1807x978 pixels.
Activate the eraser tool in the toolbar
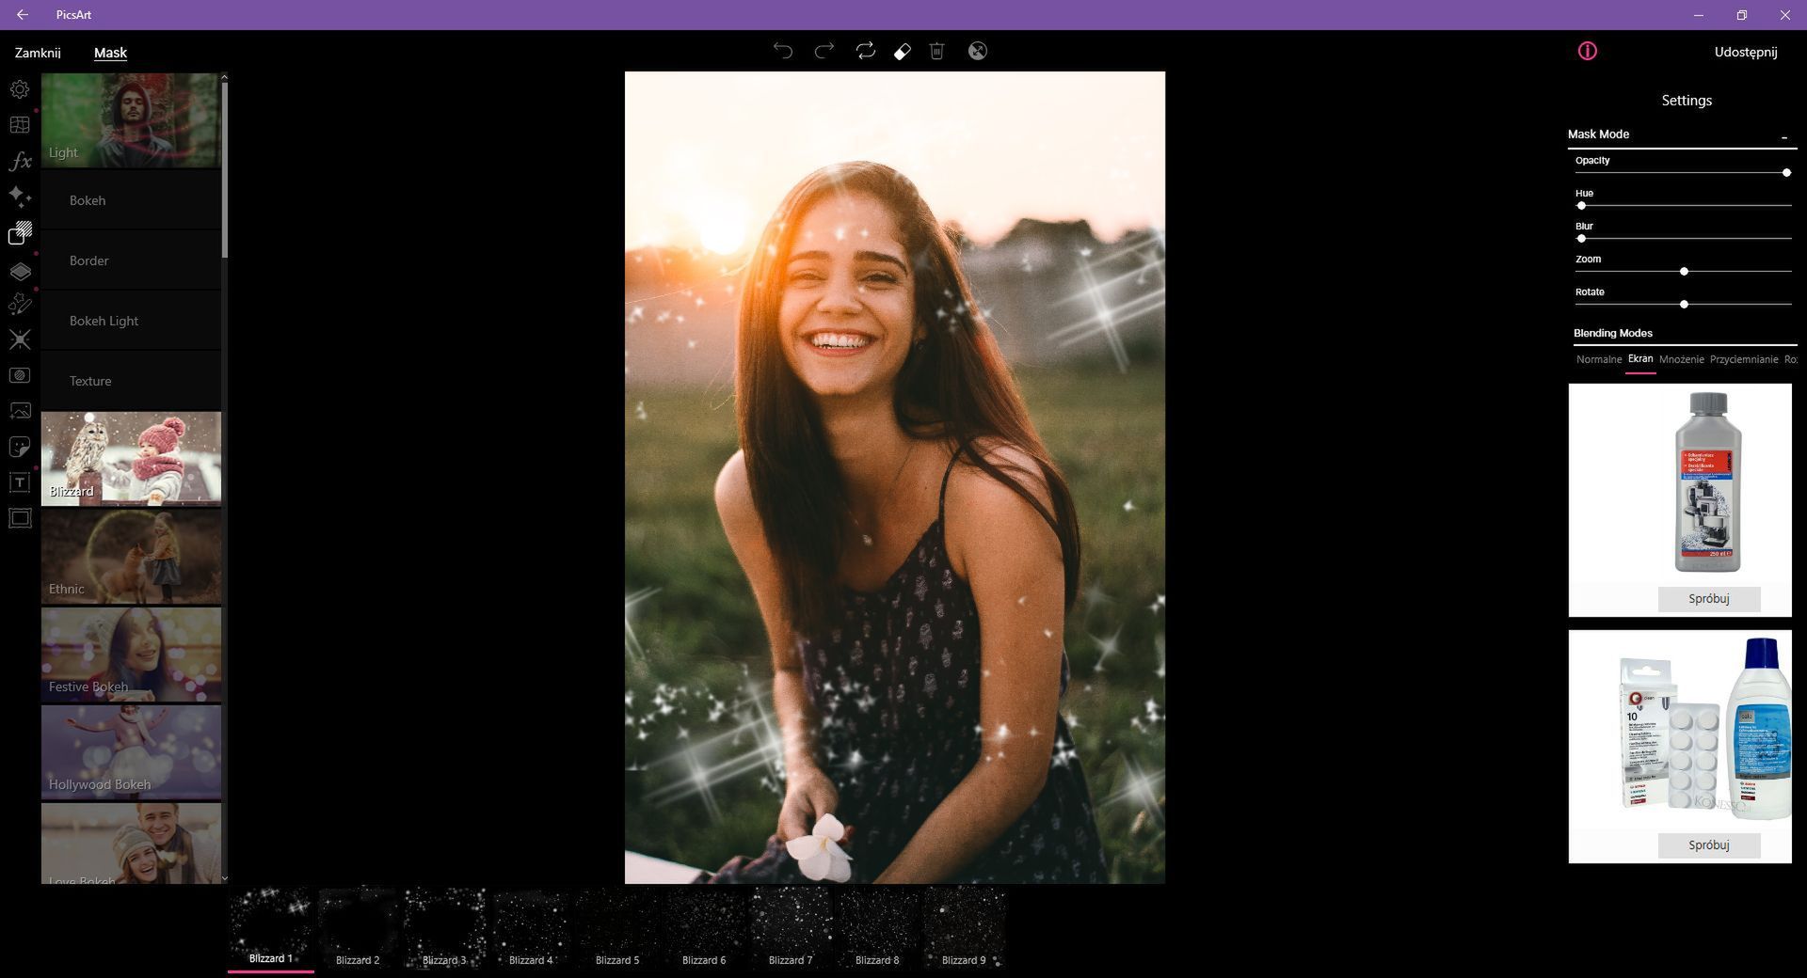(x=902, y=52)
